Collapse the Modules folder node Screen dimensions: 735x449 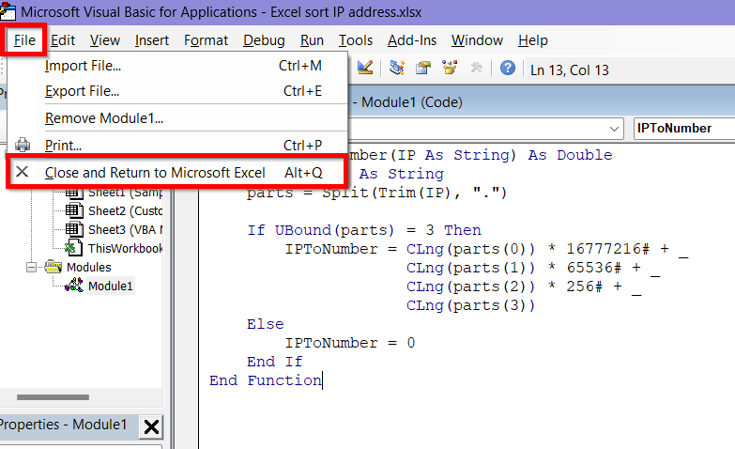31,268
